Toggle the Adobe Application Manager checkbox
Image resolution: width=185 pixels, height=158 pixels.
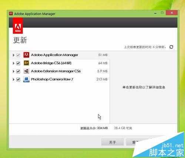pyautogui.click(x=18, y=55)
